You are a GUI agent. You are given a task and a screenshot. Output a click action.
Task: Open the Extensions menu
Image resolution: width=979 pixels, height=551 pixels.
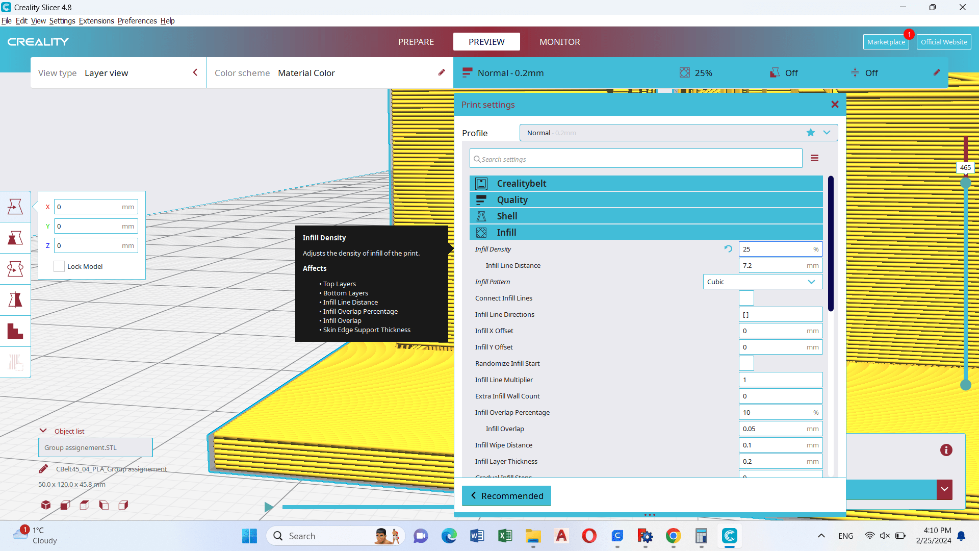coord(96,21)
